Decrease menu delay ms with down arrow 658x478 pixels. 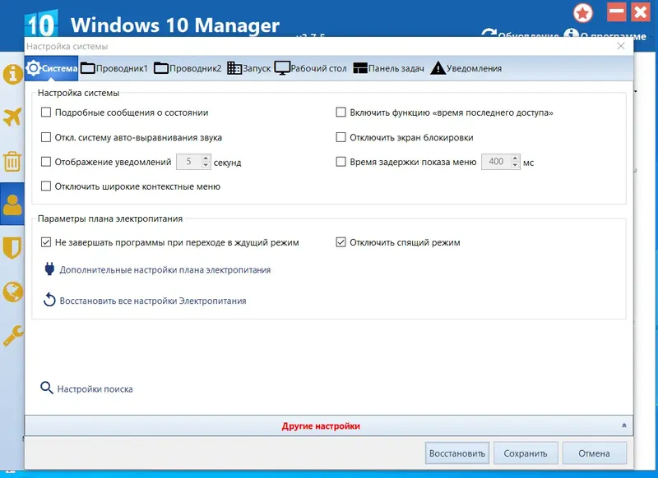pos(516,165)
